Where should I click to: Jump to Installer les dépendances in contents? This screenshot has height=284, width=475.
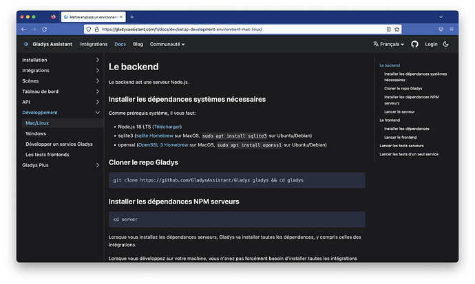coord(407,129)
